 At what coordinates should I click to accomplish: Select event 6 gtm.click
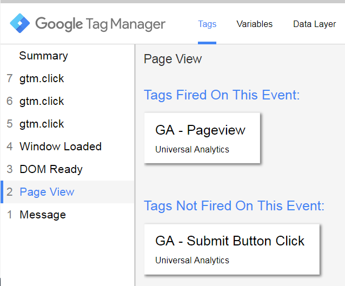tap(42, 101)
